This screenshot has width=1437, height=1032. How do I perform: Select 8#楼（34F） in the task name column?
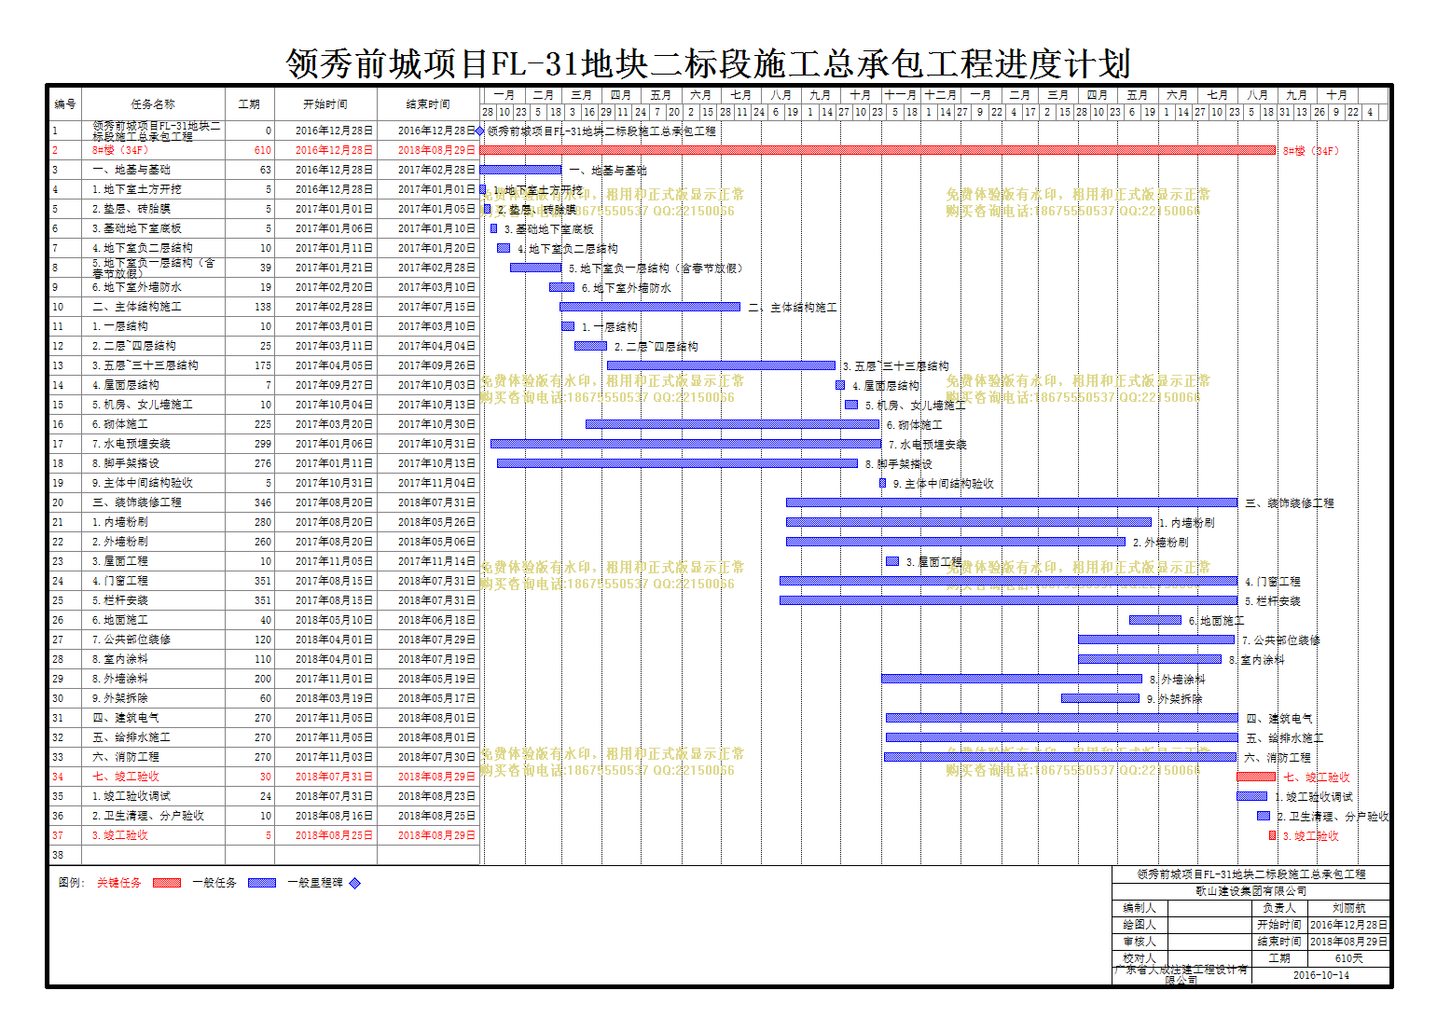click(x=119, y=150)
